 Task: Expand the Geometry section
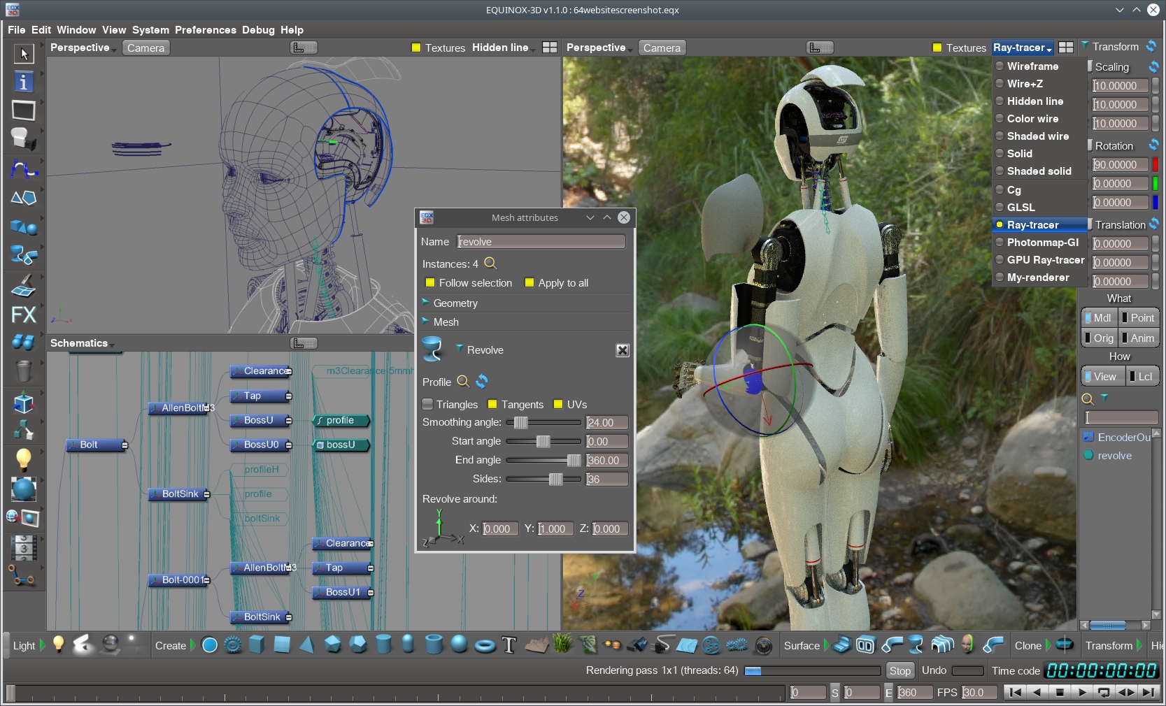click(x=455, y=303)
